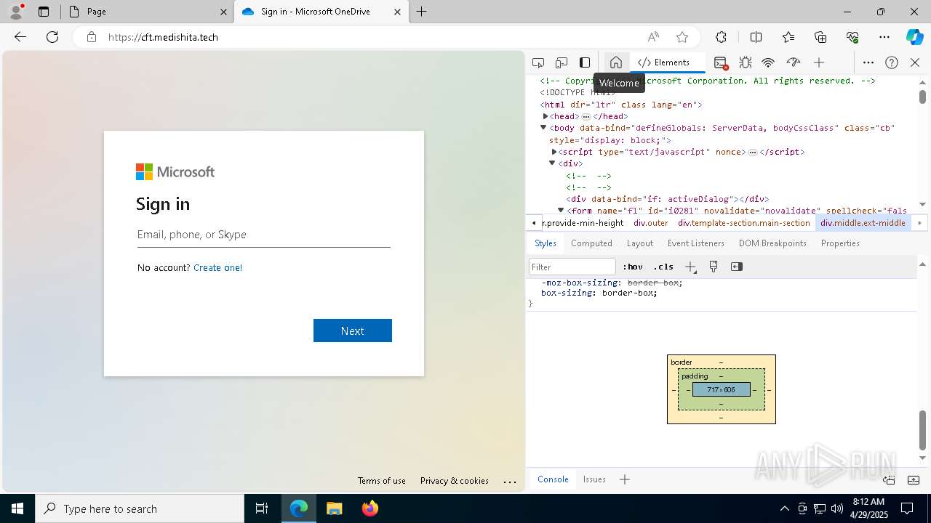Toggle device emulation in DevTools
This screenshot has height=523, width=931.
coord(562,62)
